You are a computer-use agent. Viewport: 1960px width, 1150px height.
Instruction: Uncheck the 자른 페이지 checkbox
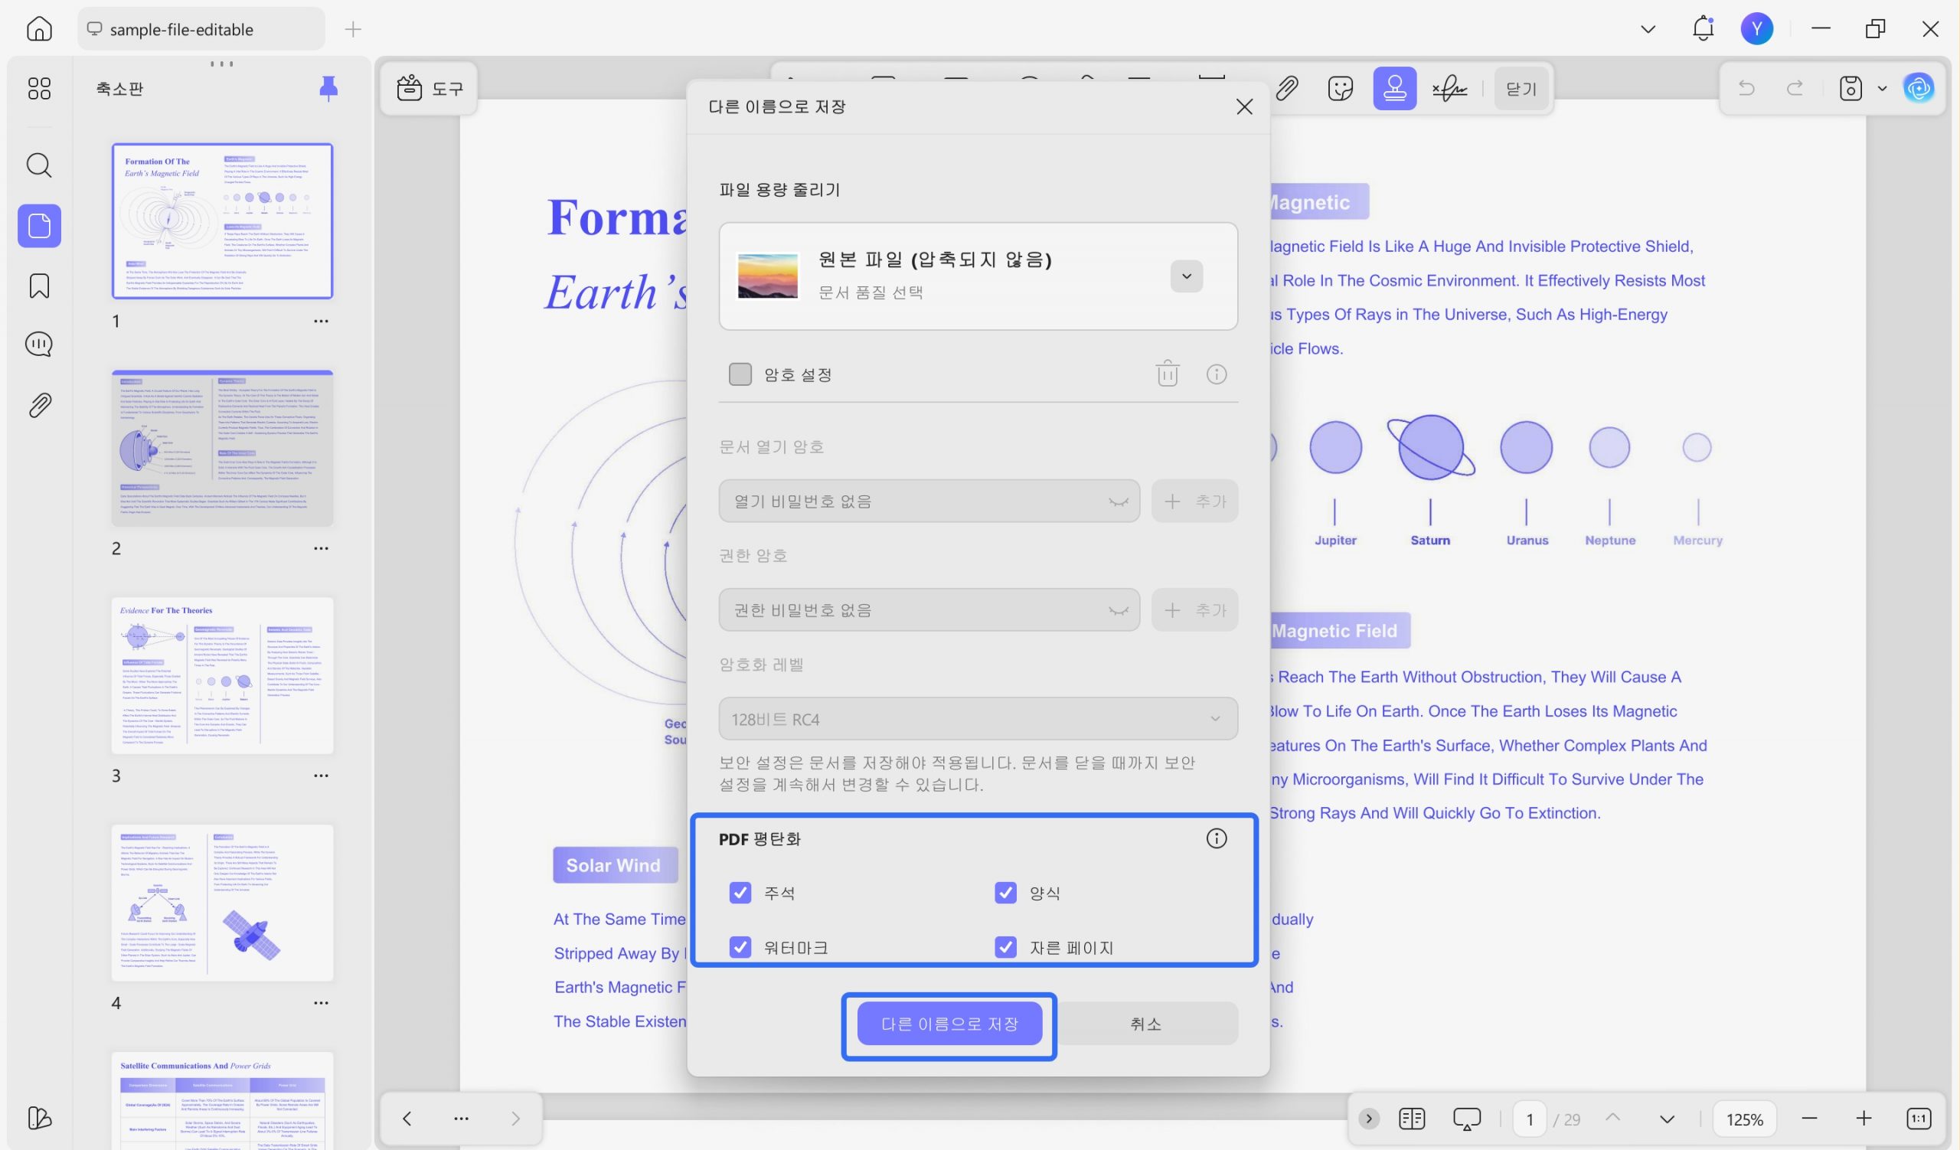point(1005,946)
